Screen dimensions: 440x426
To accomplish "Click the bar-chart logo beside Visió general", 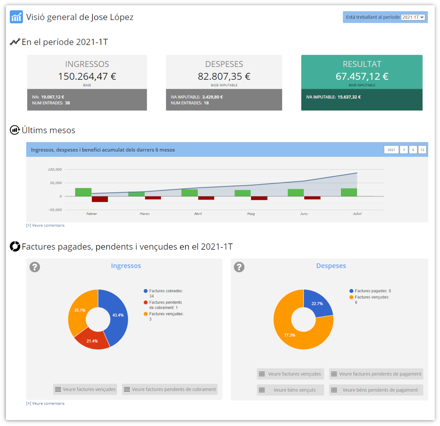I will pyautogui.click(x=16, y=17).
